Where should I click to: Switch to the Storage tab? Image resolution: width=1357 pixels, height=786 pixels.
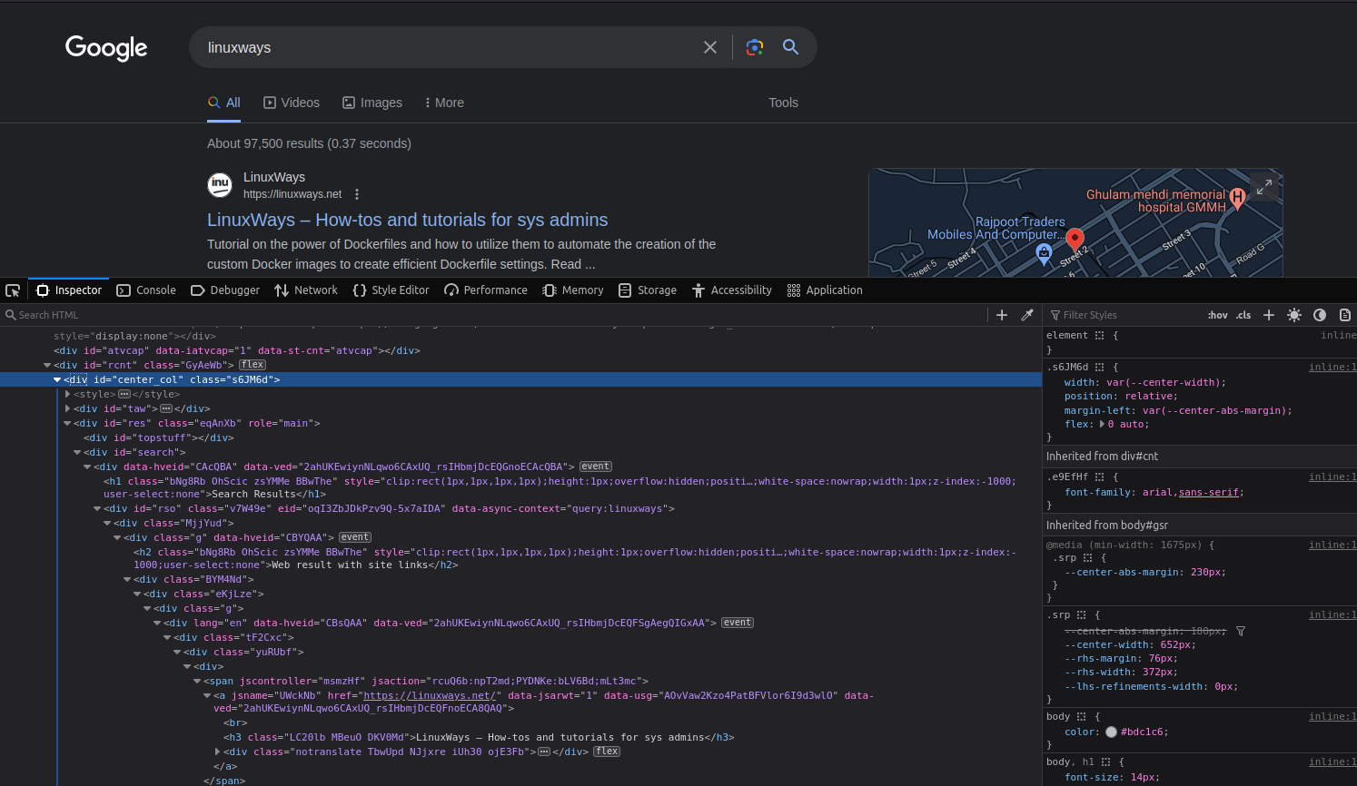click(648, 290)
